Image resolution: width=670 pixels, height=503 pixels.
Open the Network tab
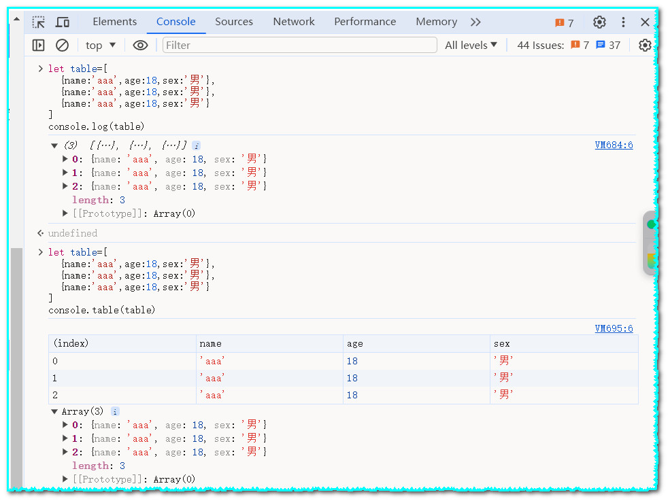coord(294,21)
